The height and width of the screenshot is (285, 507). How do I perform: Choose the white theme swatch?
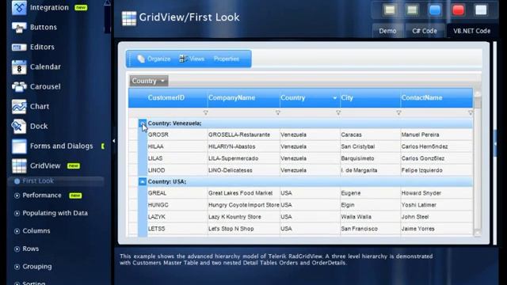coord(481,10)
